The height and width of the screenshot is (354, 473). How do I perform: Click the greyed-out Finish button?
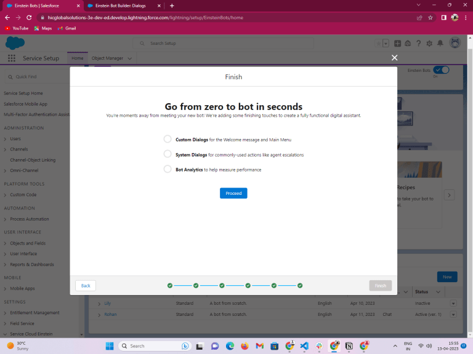click(381, 286)
